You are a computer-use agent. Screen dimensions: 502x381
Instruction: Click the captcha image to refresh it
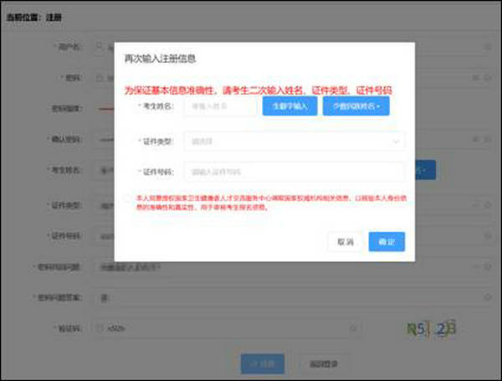click(430, 328)
